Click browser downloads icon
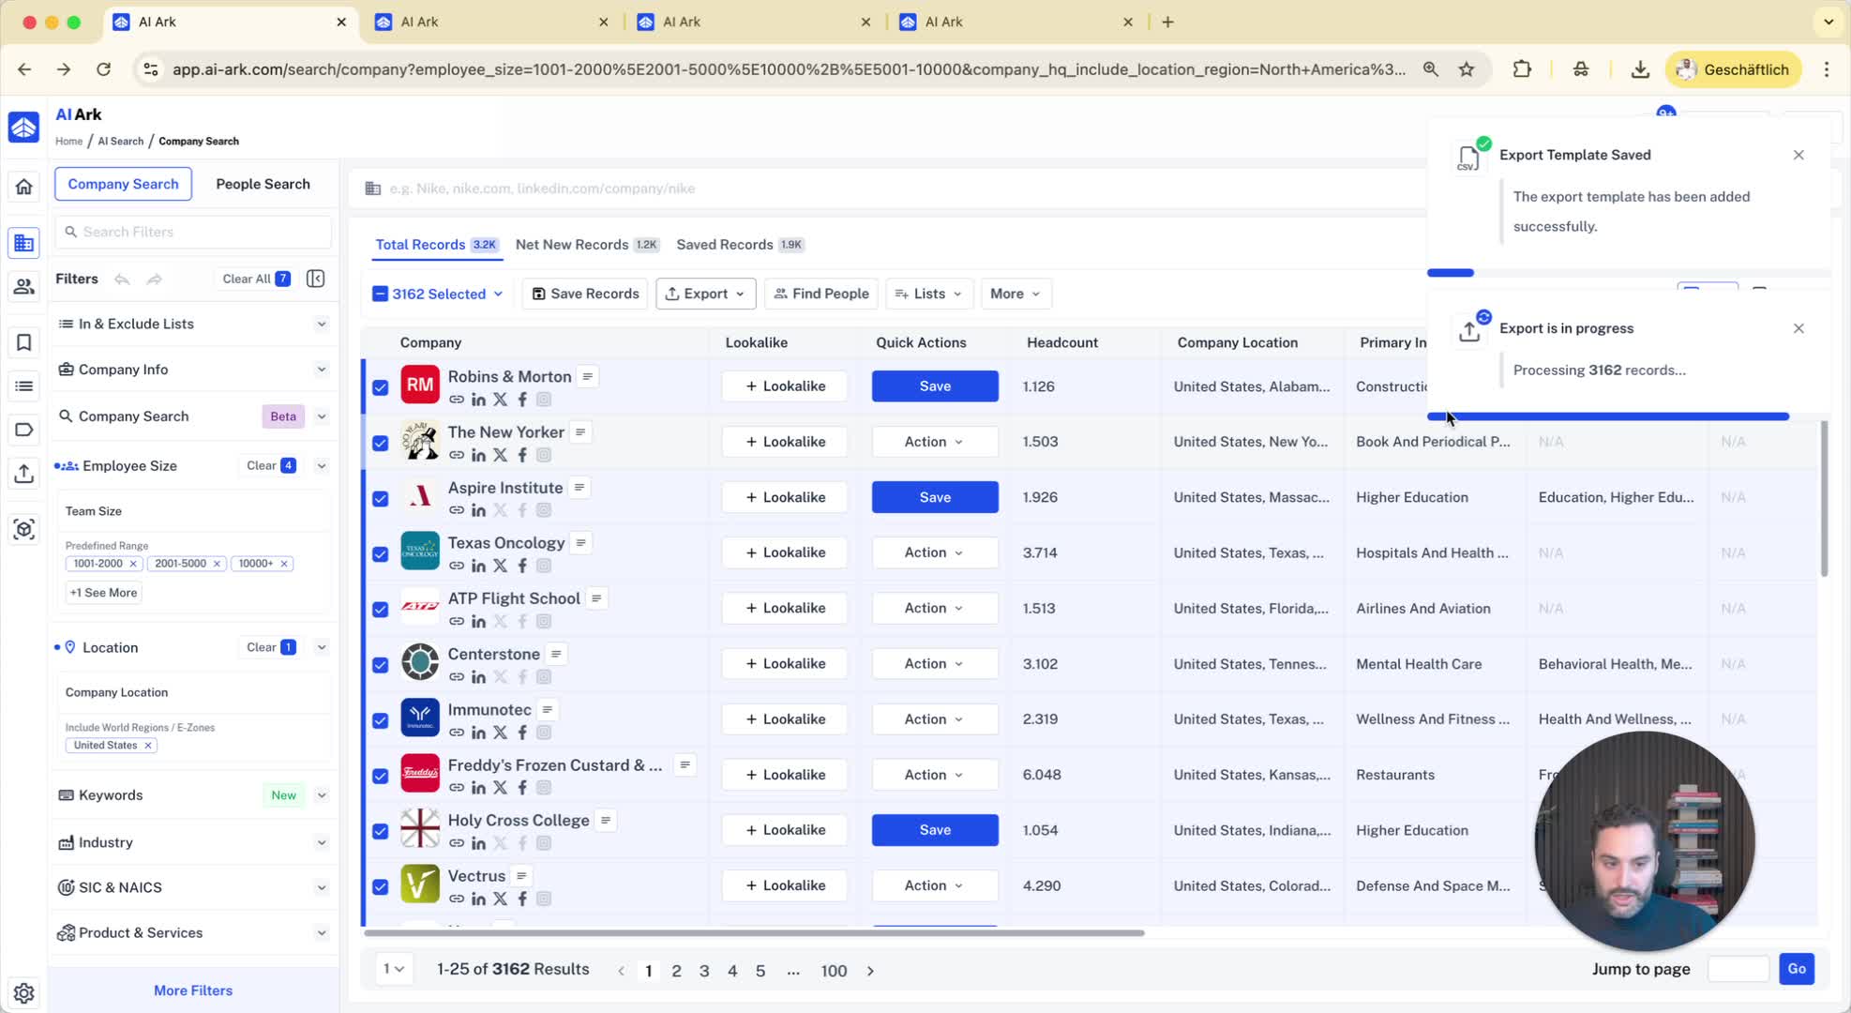 coord(1639,69)
